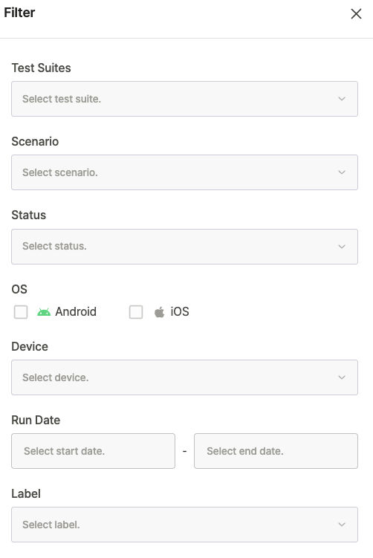
Task: Open the Select test suite field
Action: (184, 99)
